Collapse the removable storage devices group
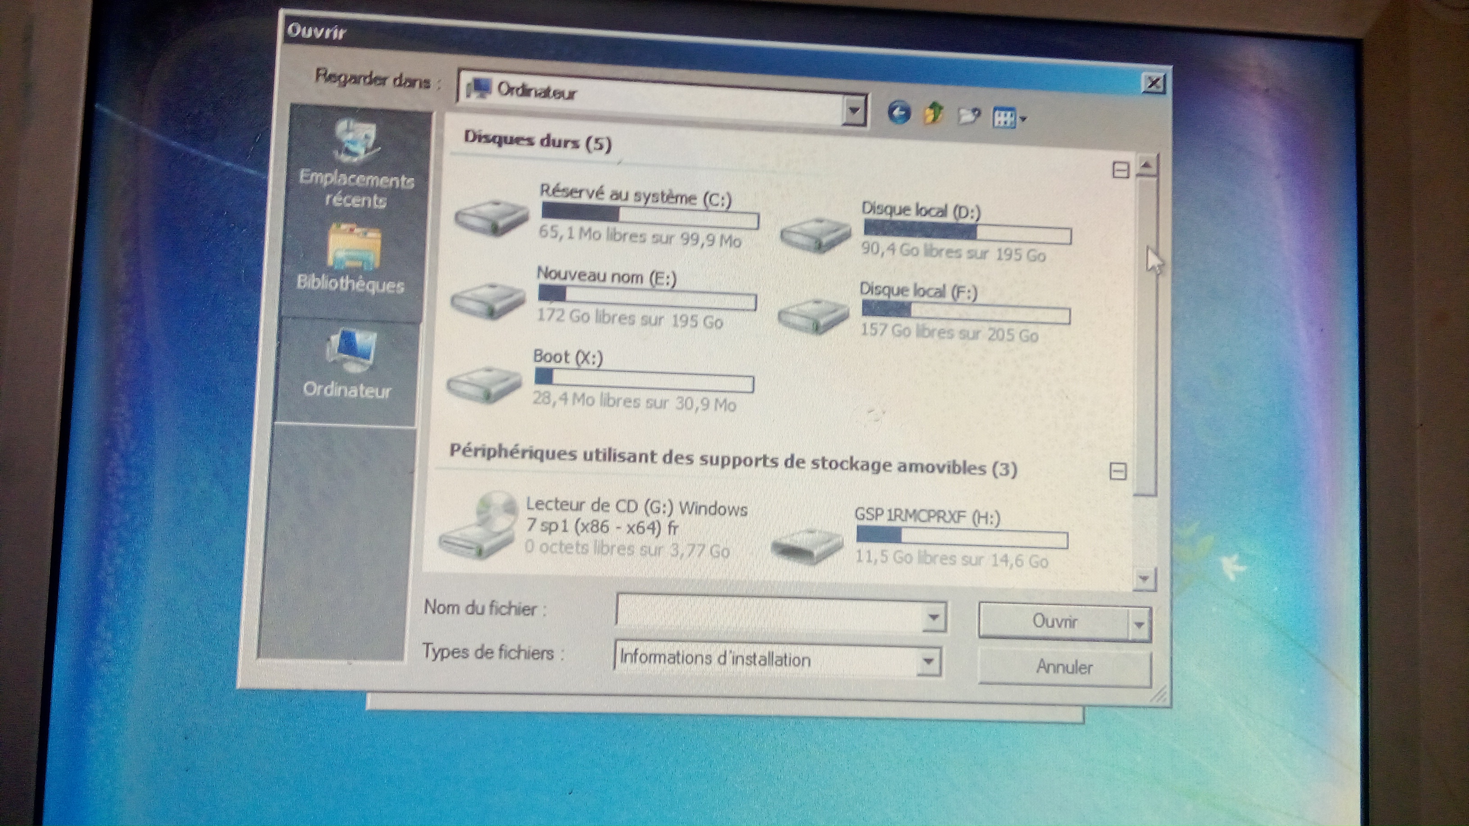Screen dimensions: 1469x826 [x=1118, y=471]
